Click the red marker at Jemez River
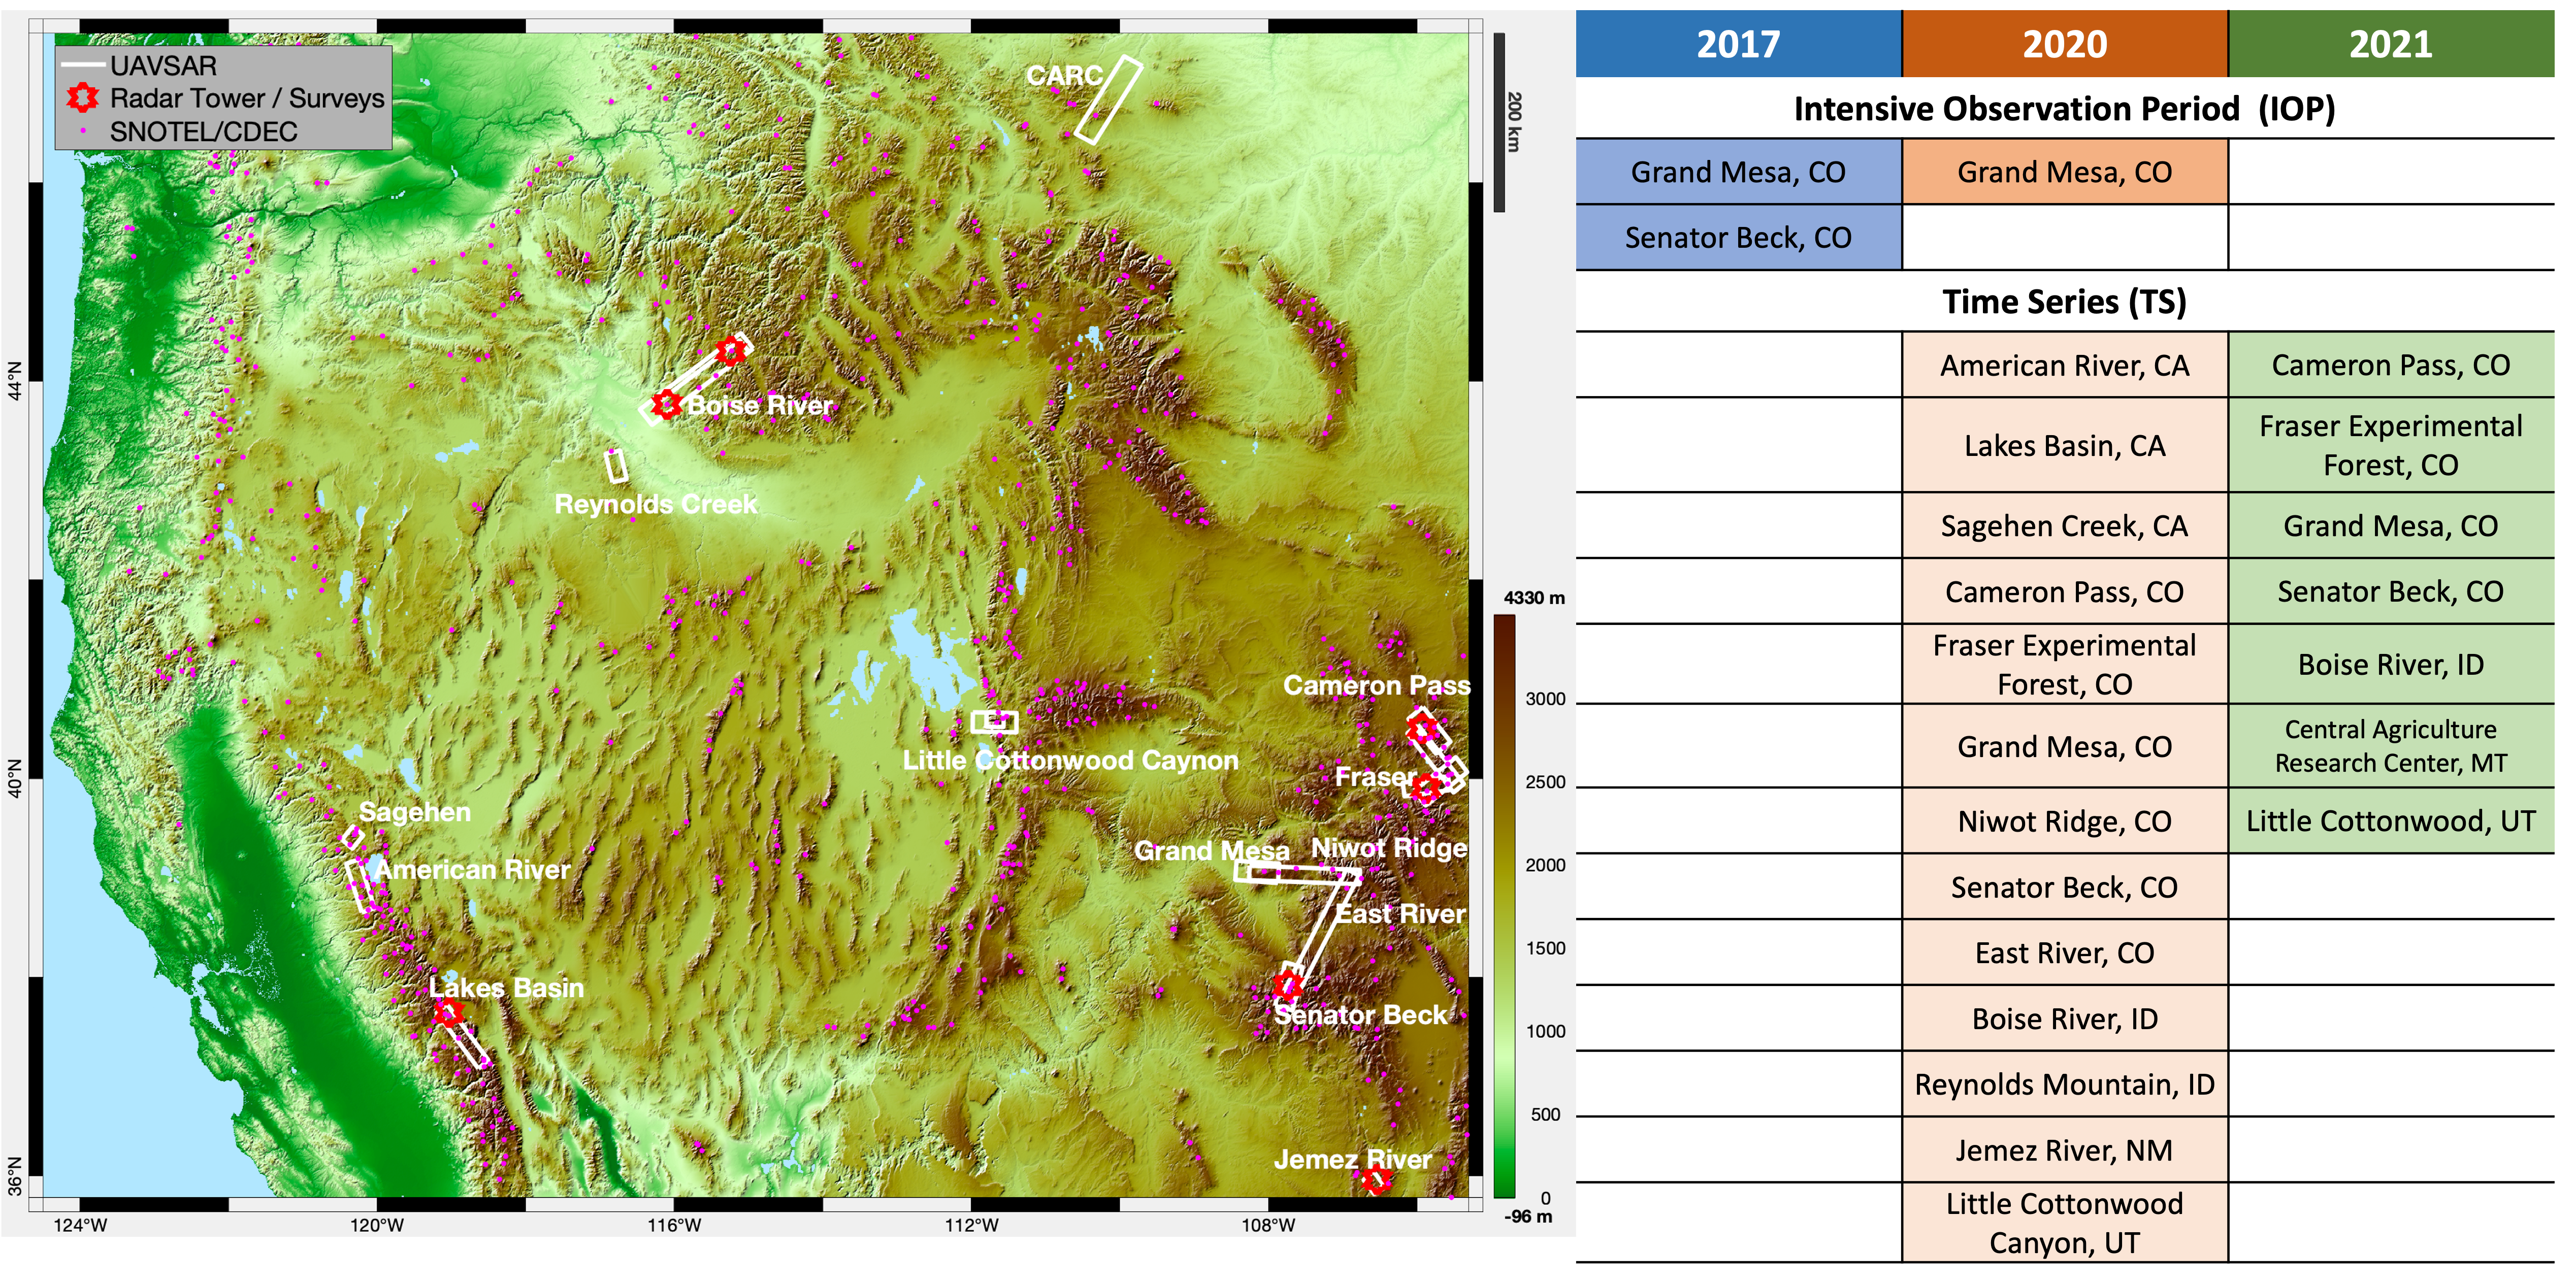 [1377, 1180]
